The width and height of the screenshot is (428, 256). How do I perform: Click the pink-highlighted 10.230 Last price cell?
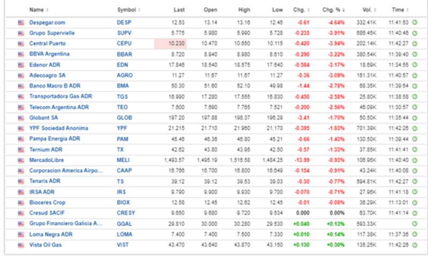(170, 44)
